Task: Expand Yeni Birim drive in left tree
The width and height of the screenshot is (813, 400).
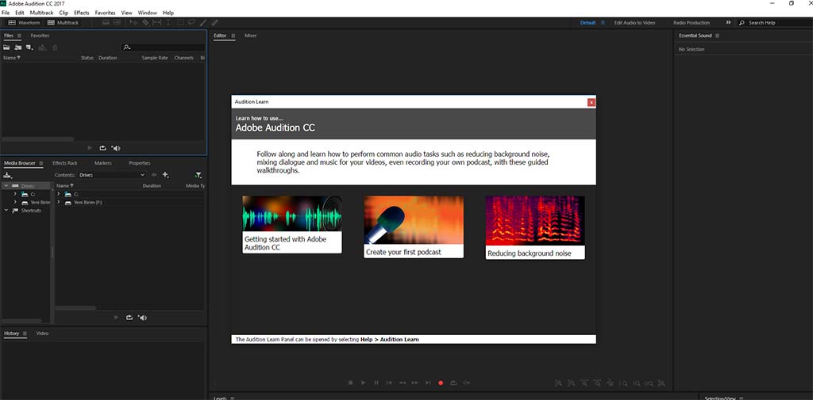Action: coord(15,202)
